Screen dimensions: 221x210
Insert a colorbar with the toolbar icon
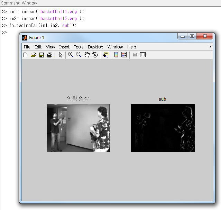pyautogui.click(x=116, y=55)
